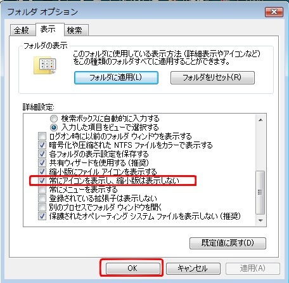This screenshot has height=283, width=289.
Task: Click 既定値に戻す(D) button
Action: click(x=228, y=243)
